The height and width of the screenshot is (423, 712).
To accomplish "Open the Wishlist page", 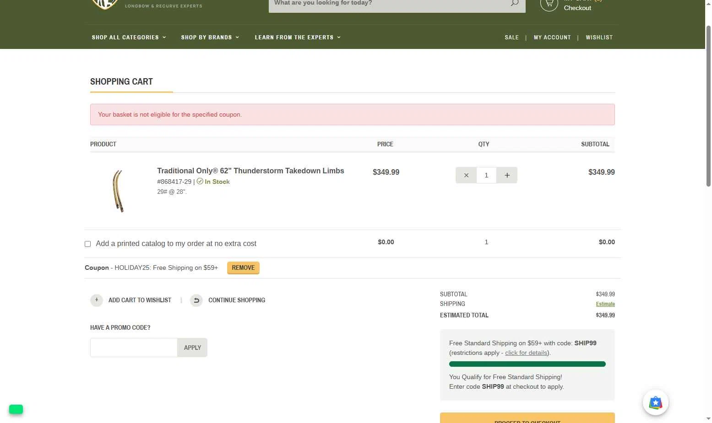I will (599, 37).
